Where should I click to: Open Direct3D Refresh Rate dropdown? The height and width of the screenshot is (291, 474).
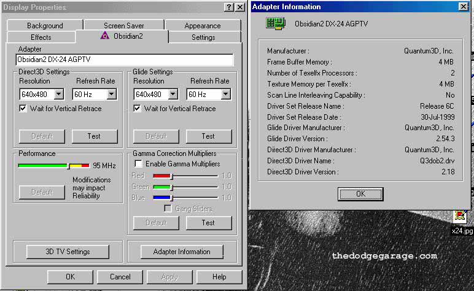pos(112,95)
